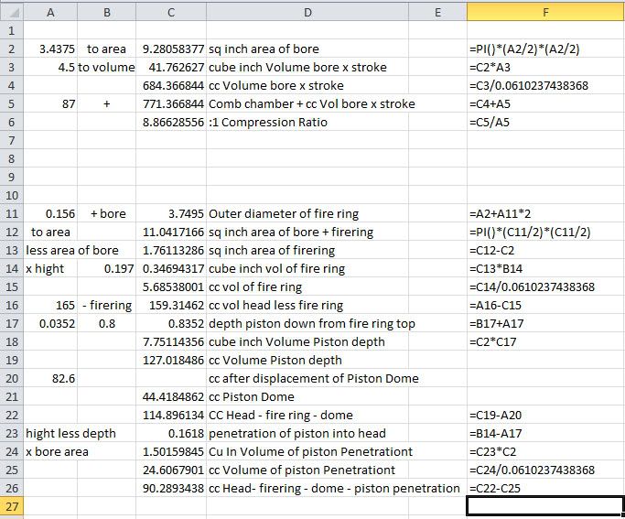Click 'less area of bore' cell
The image size is (625, 519).
(72, 251)
